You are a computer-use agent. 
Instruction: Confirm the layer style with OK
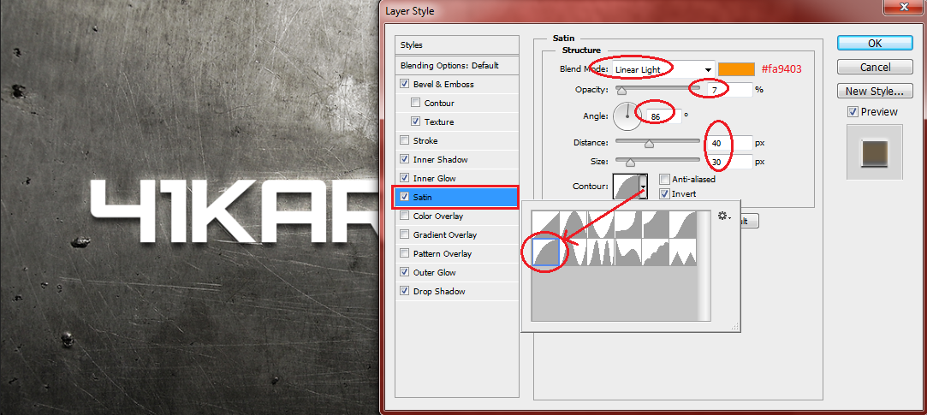click(875, 43)
